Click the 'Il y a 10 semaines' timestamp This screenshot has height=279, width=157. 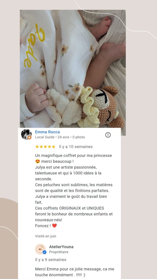coord(76,147)
